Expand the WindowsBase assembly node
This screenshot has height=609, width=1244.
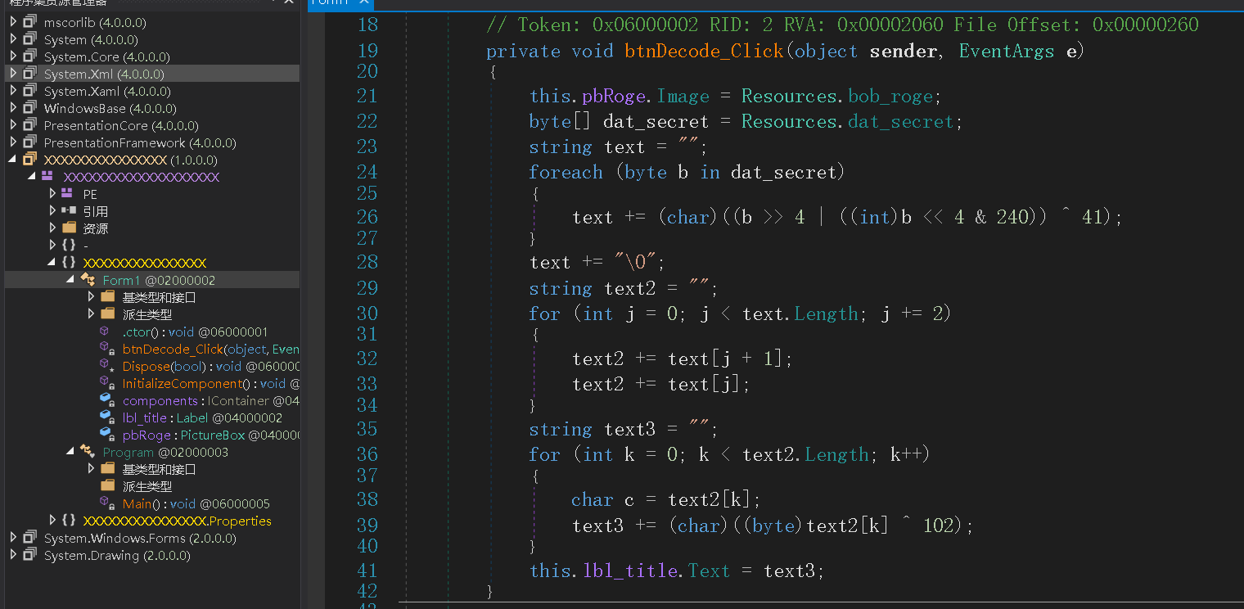point(13,108)
